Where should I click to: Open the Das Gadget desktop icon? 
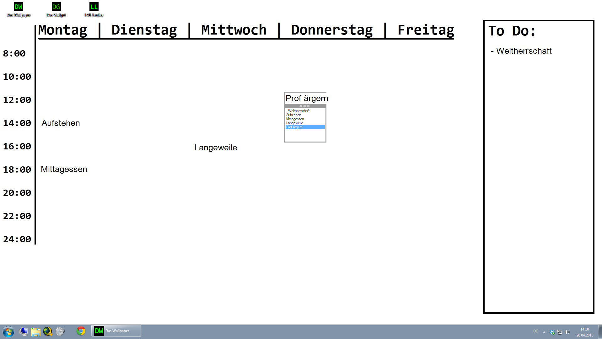(x=56, y=10)
